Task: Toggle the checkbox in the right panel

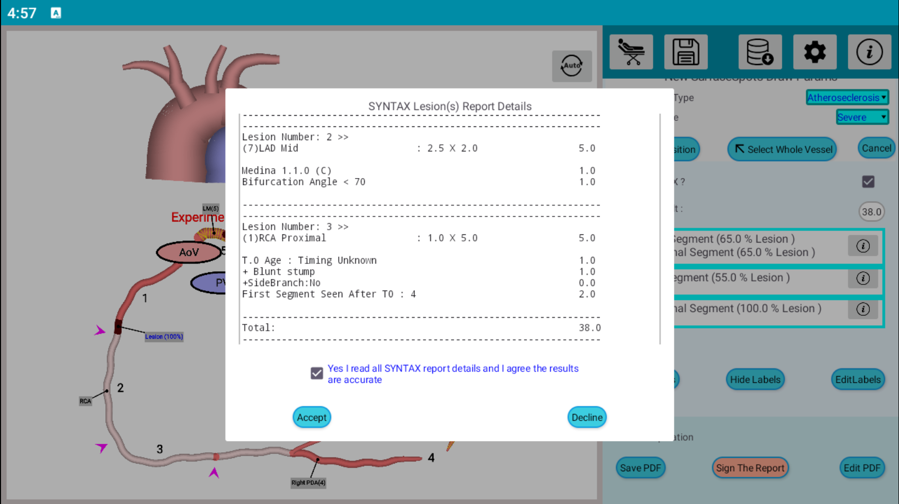Action: [868, 182]
